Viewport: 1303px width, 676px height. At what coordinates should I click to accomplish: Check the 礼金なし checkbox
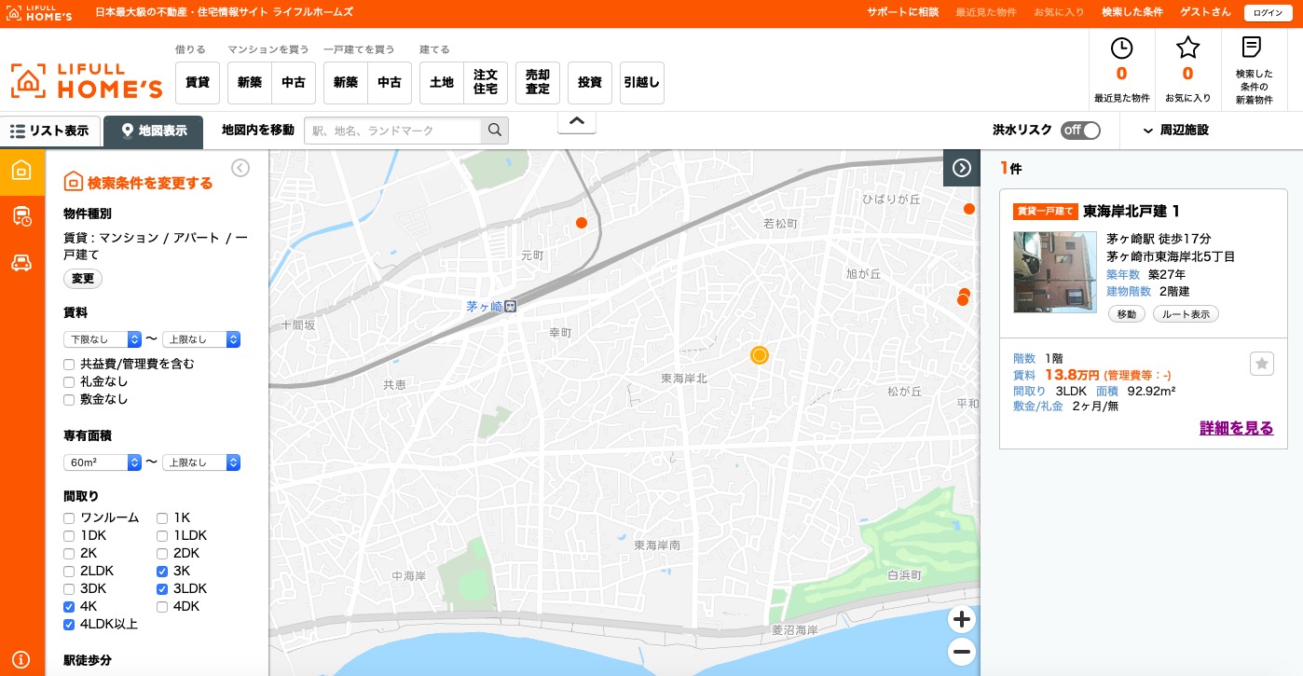[69, 381]
